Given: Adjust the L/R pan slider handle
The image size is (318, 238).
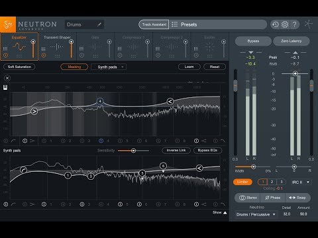Looking at the screenshot, I should point(294,167).
